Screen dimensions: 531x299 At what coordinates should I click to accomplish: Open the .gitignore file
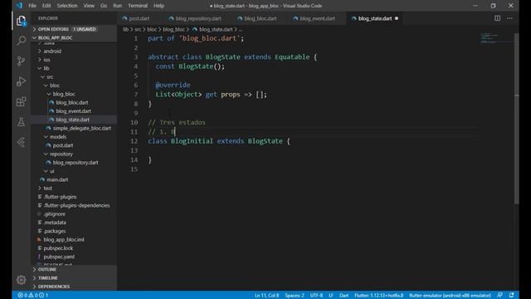pos(54,214)
